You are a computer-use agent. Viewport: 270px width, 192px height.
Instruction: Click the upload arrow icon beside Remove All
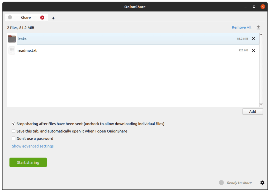(x=258, y=27)
